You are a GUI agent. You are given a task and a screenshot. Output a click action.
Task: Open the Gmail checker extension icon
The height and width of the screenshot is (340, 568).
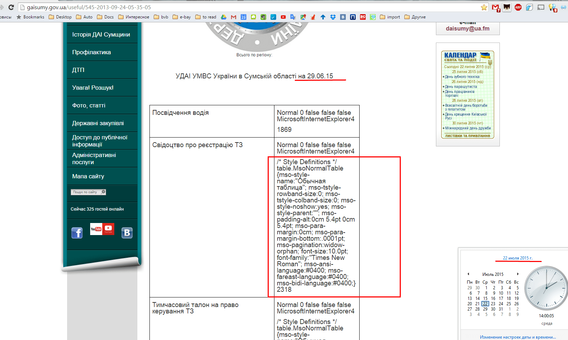pyautogui.click(x=496, y=7)
